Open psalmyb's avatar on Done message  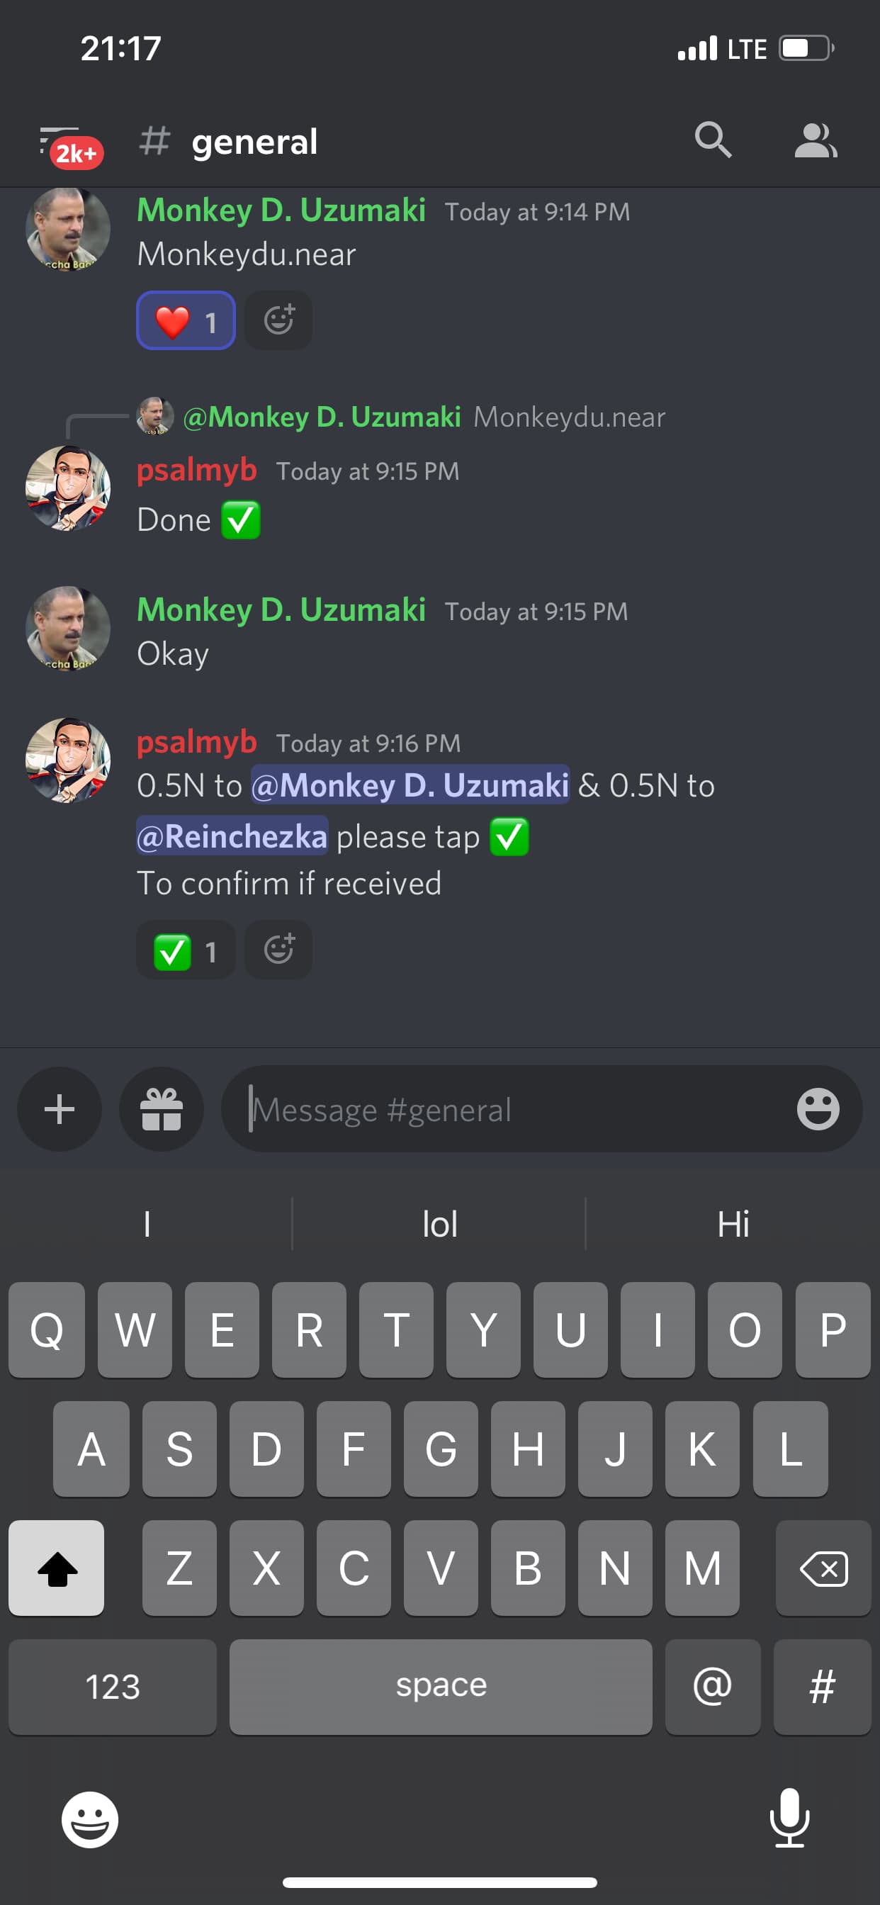pos(68,488)
